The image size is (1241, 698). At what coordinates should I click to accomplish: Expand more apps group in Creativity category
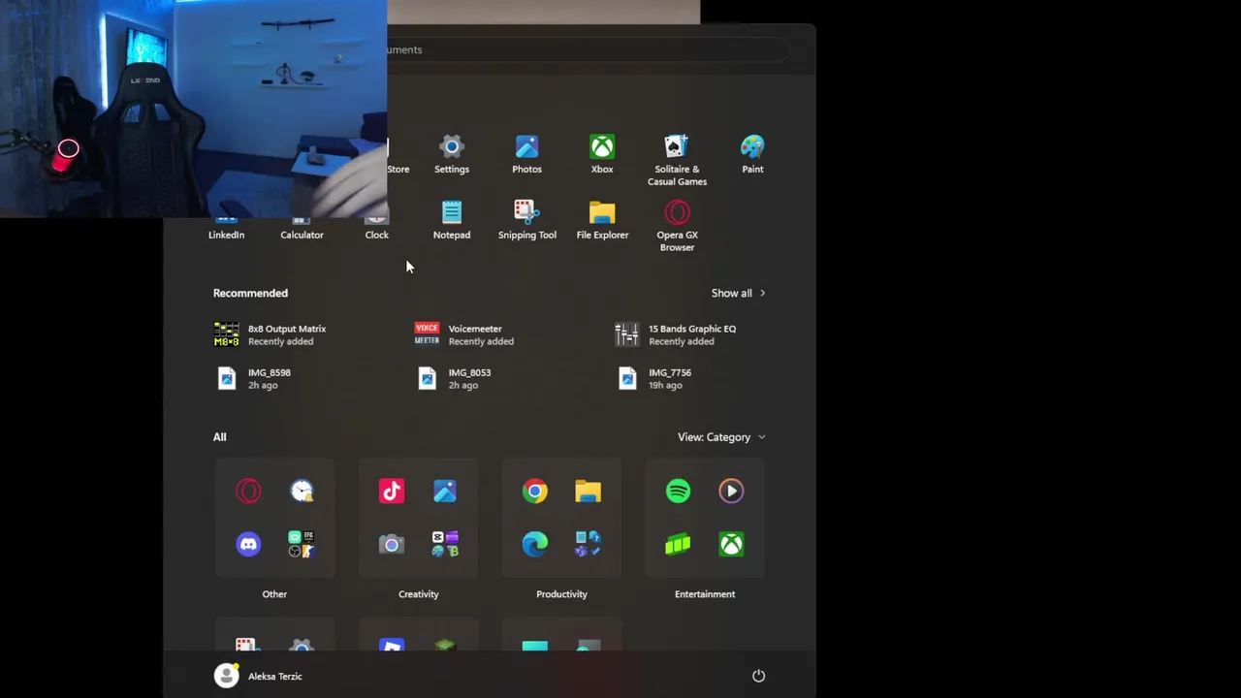pyautogui.click(x=445, y=545)
